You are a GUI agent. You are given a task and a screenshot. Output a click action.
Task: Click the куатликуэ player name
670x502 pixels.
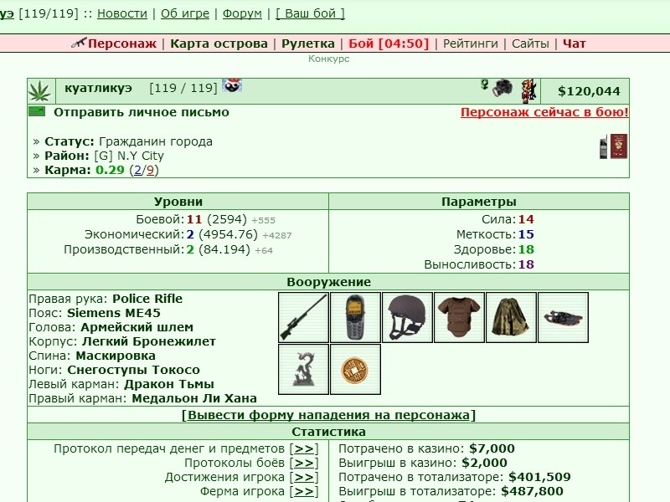(98, 88)
